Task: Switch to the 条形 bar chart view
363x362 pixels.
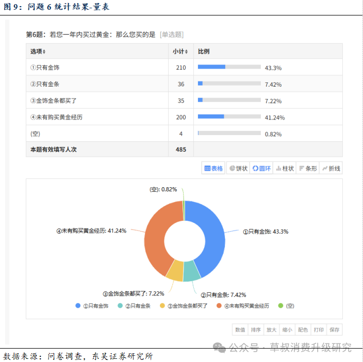Action: coord(308,168)
